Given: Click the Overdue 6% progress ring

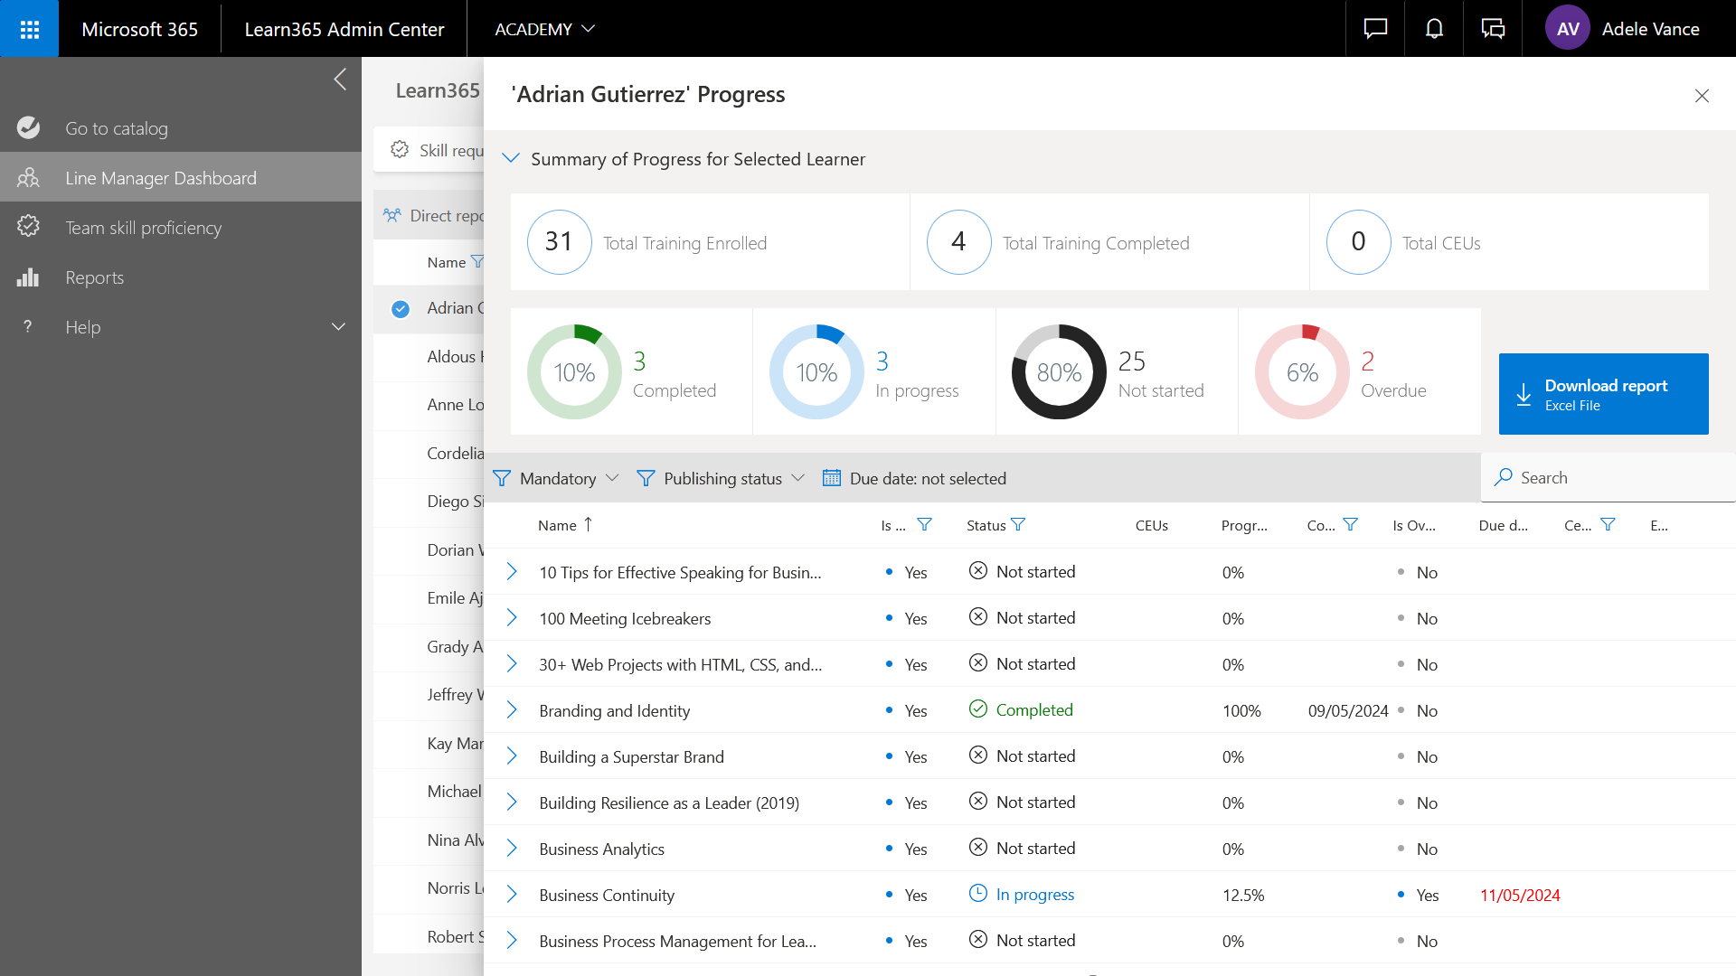Looking at the screenshot, I should point(1302,372).
